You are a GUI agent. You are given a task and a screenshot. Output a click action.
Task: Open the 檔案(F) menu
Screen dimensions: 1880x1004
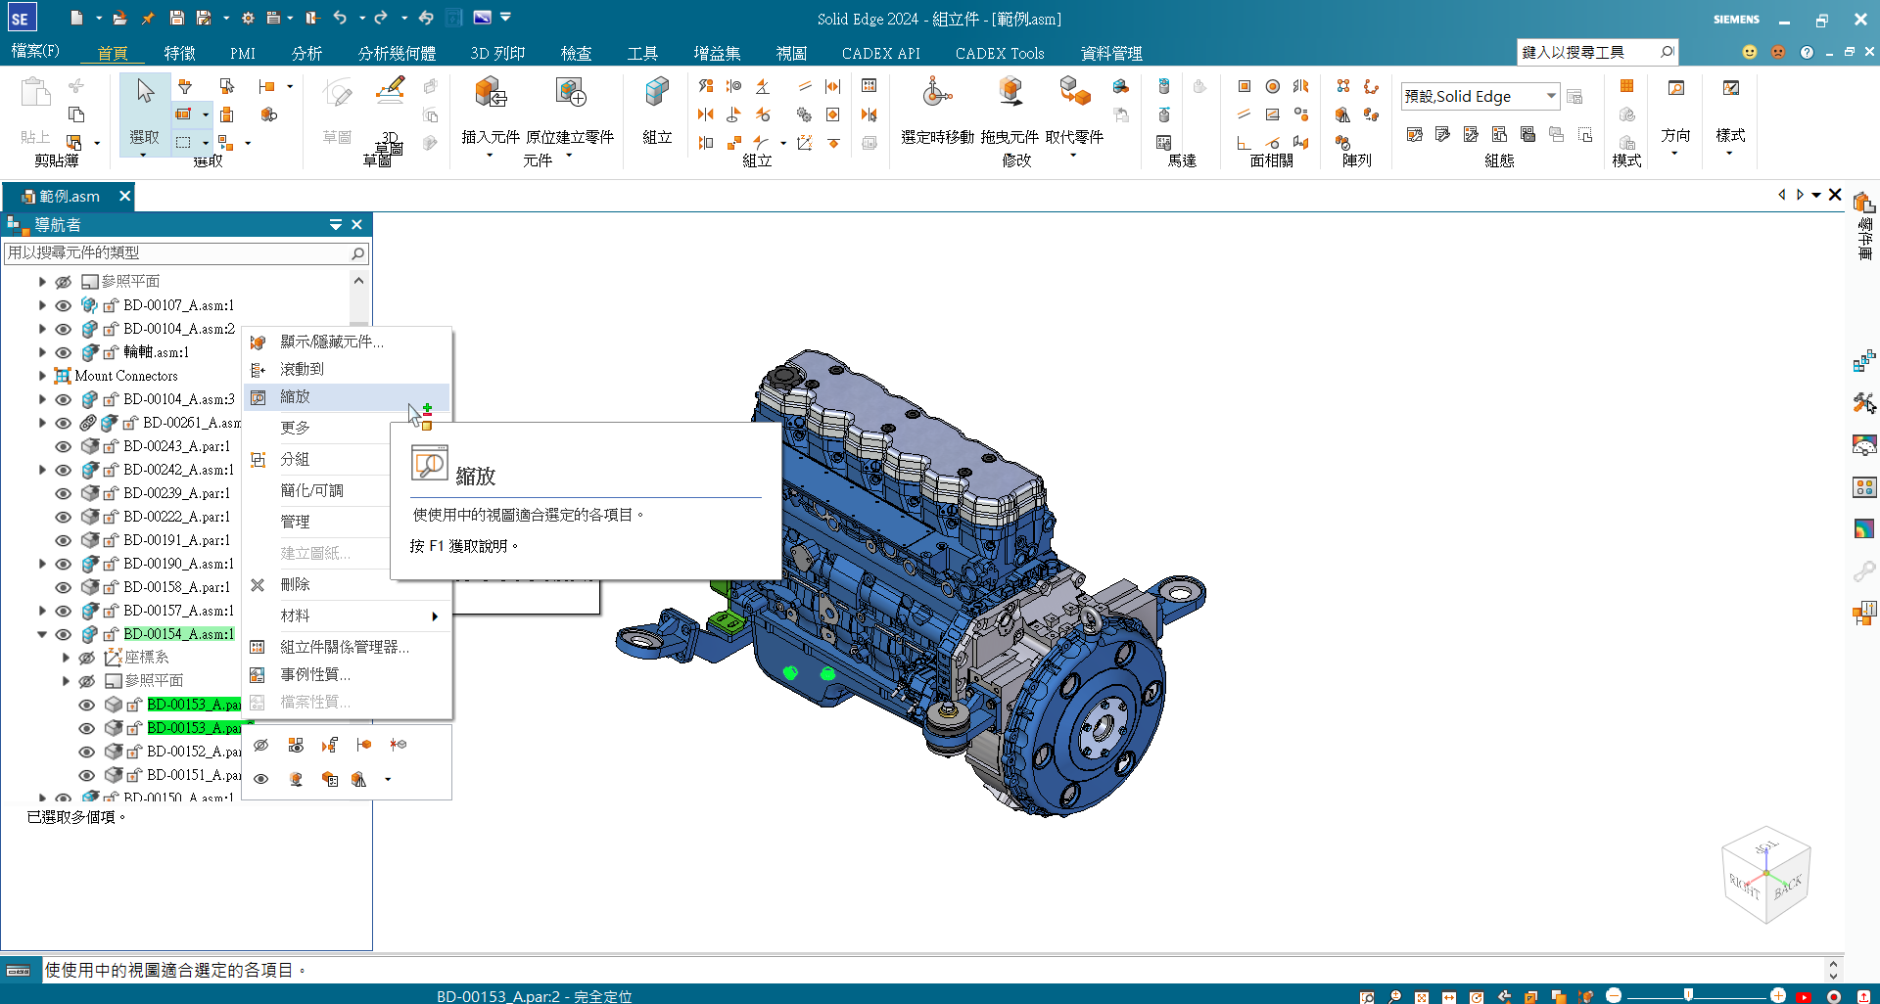click(x=35, y=52)
